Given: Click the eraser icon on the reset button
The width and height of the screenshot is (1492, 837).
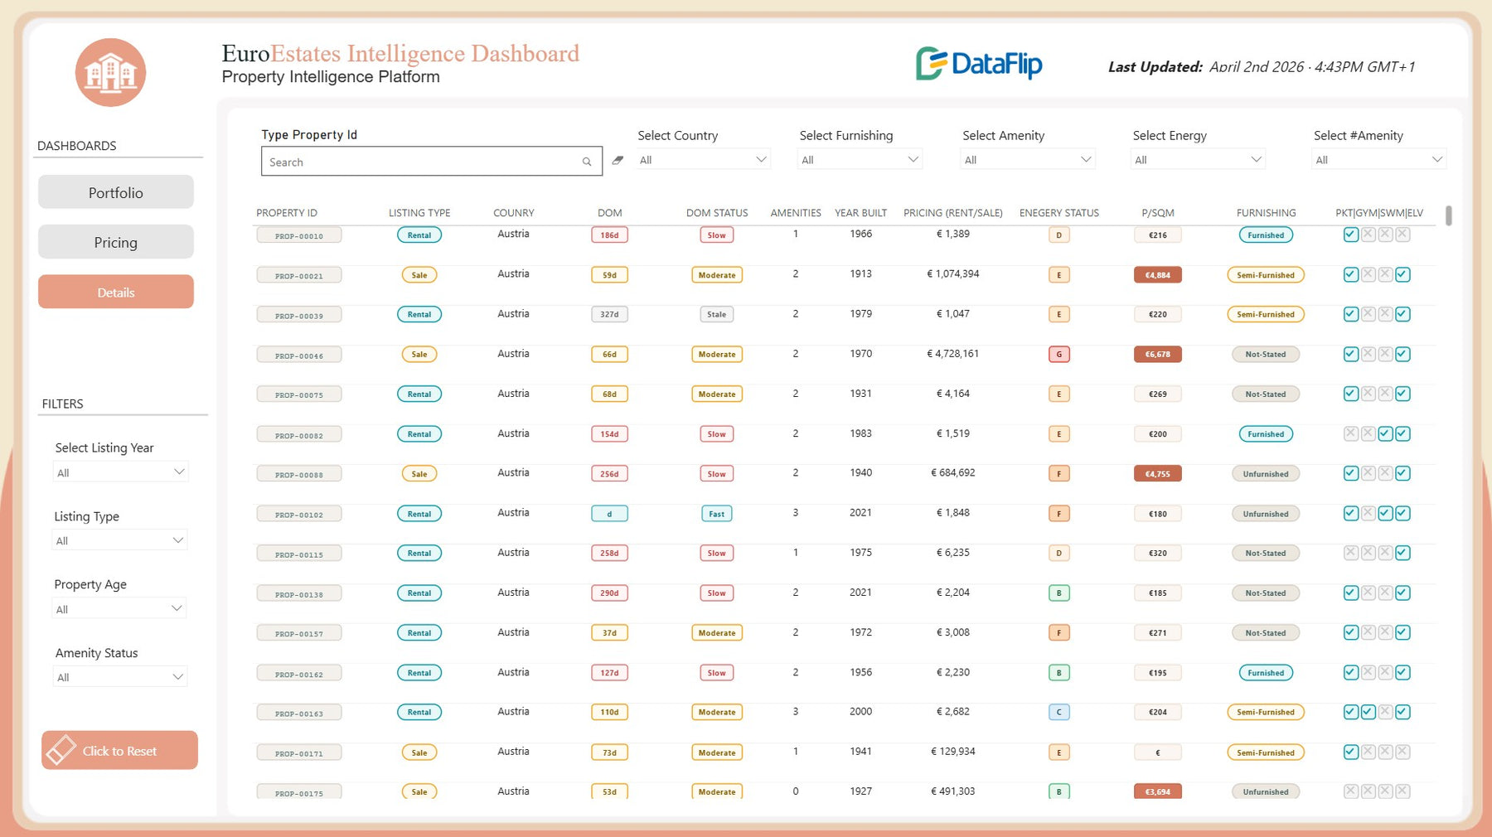Looking at the screenshot, I should [61, 750].
